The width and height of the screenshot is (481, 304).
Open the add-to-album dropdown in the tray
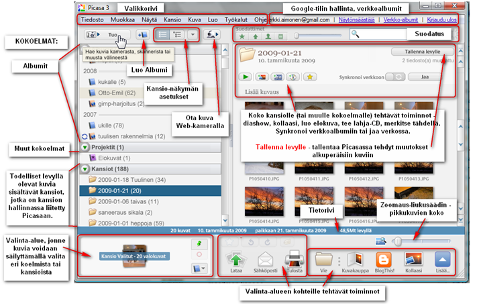199,268
